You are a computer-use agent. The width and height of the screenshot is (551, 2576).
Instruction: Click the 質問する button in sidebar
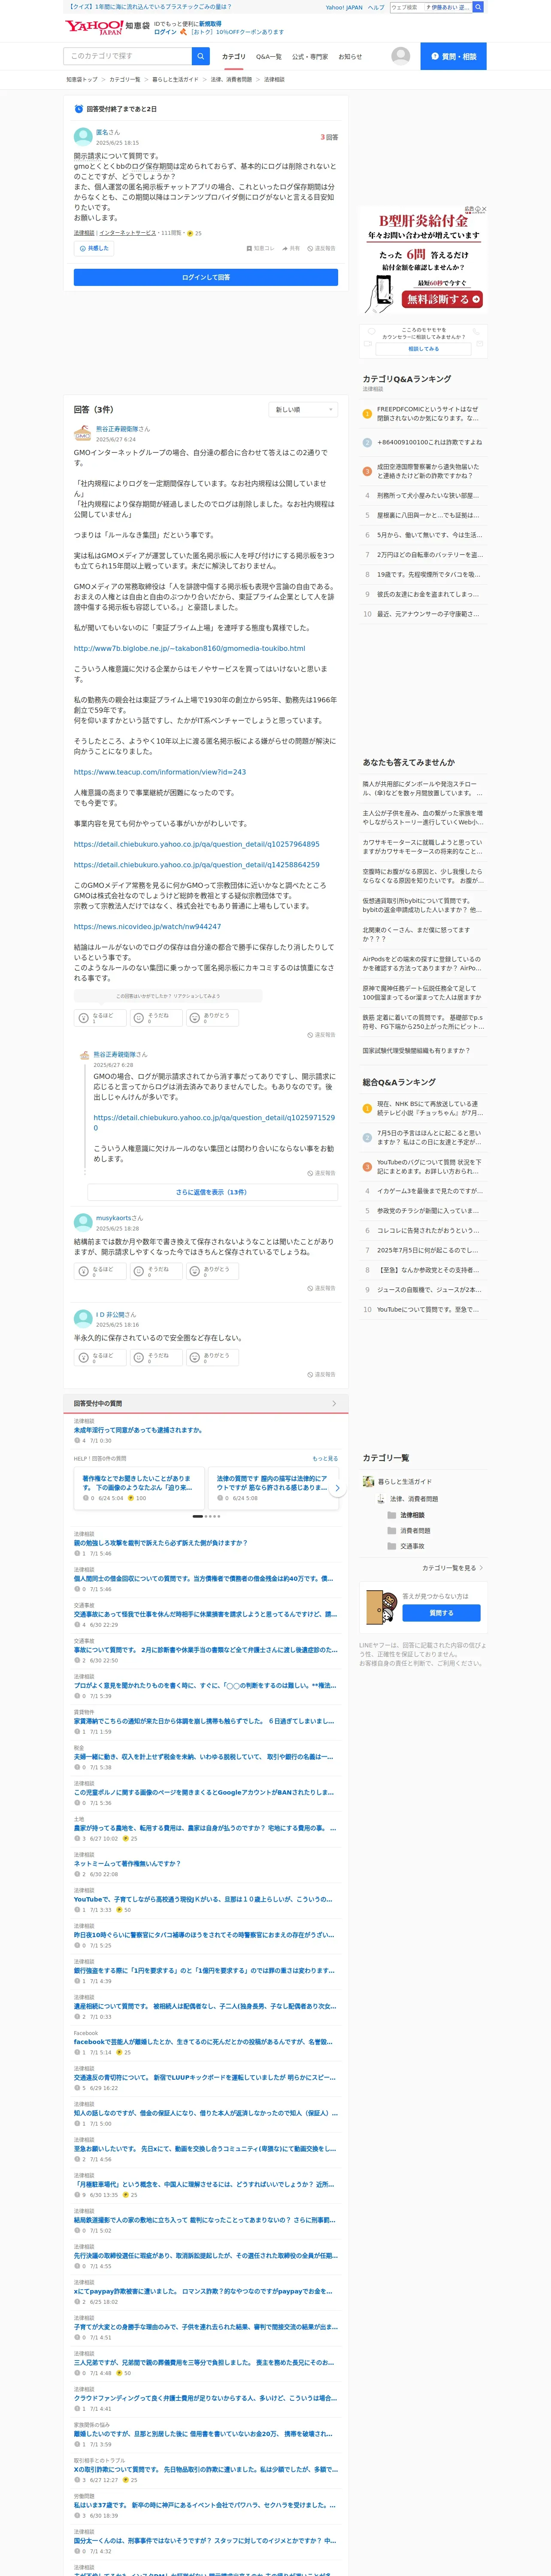pos(441,1613)
